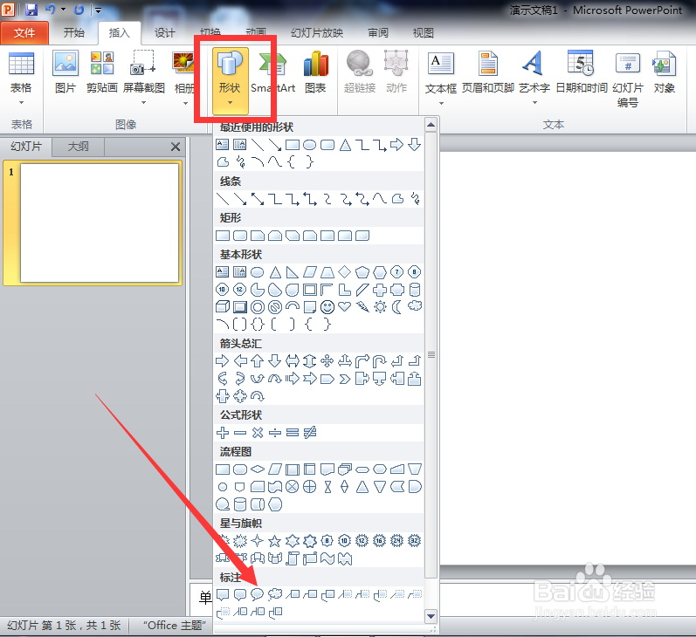696x637 pixels.
Task: Switch to the 大纲 pane tab
Action: (x=78, y=147)
